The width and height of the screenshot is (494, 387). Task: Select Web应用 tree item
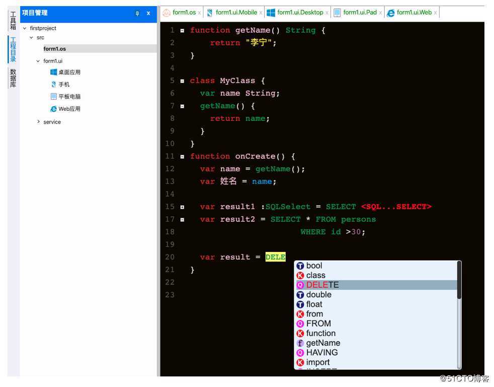(x=69, y=109)
